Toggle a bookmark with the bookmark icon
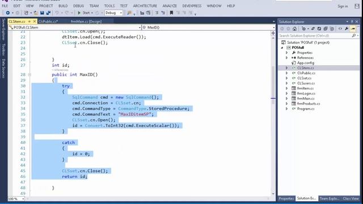 171,13
